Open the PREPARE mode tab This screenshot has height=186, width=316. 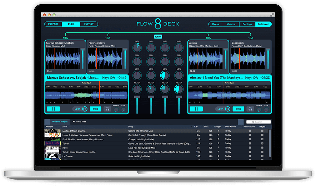pos(53,24)
